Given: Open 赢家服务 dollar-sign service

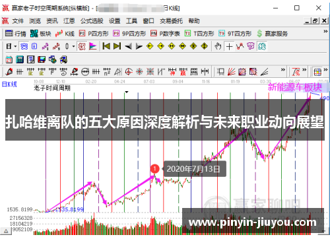Looking at the screenshot, I should pyautogui.click(x=272, y=34).
